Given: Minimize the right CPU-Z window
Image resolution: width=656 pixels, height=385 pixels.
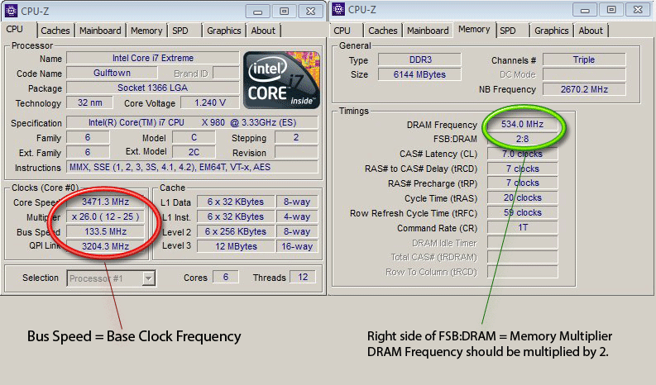Looking at the screenshot, I should [x=585, y=10].
